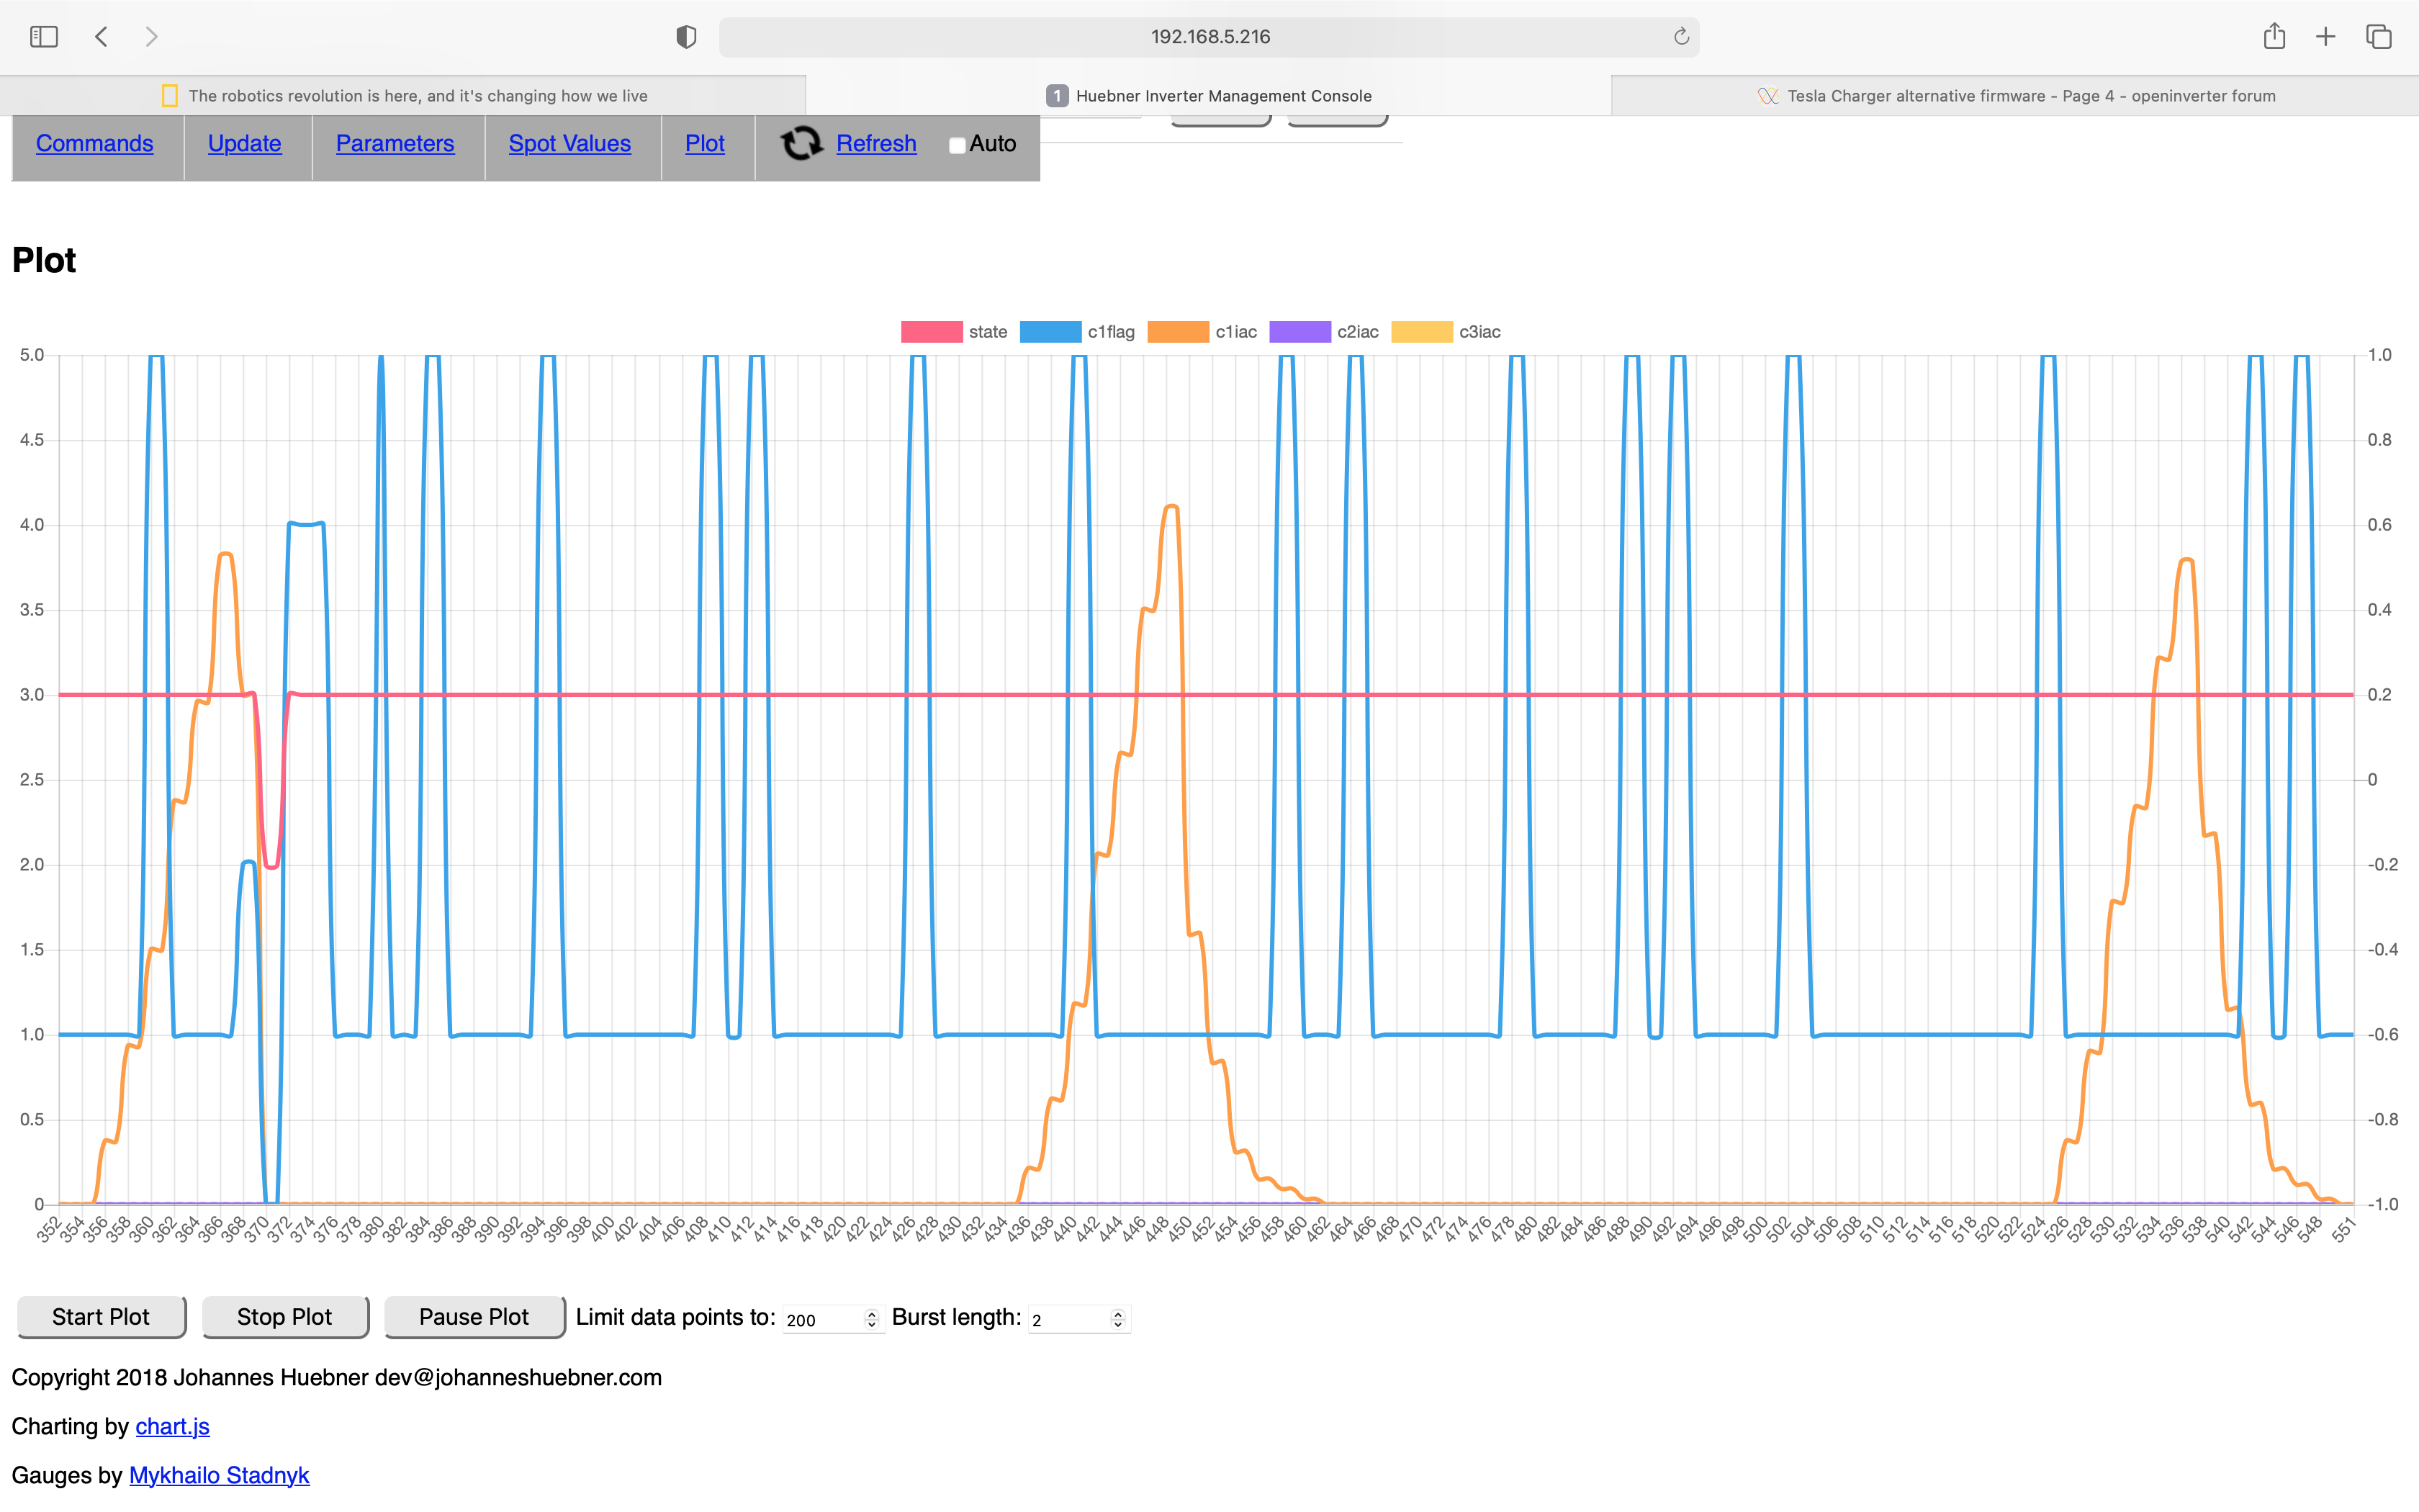Open the Share icon in toolbar
Screen dimensions: 2419x1512
click(x=2274, y=37)
